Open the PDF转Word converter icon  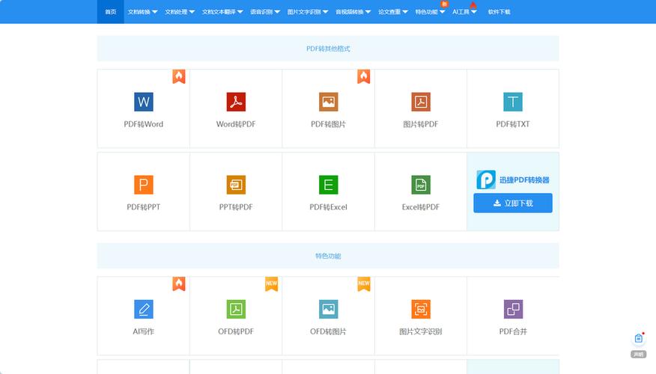[144, 102]
